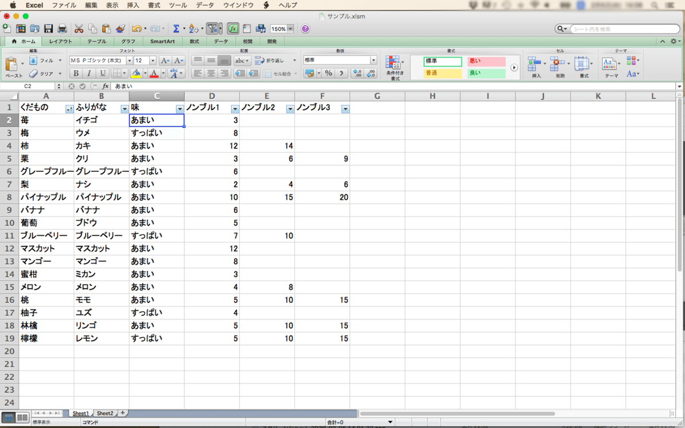Align text left horizontally
685x428 pixels.
pos(198,73)
